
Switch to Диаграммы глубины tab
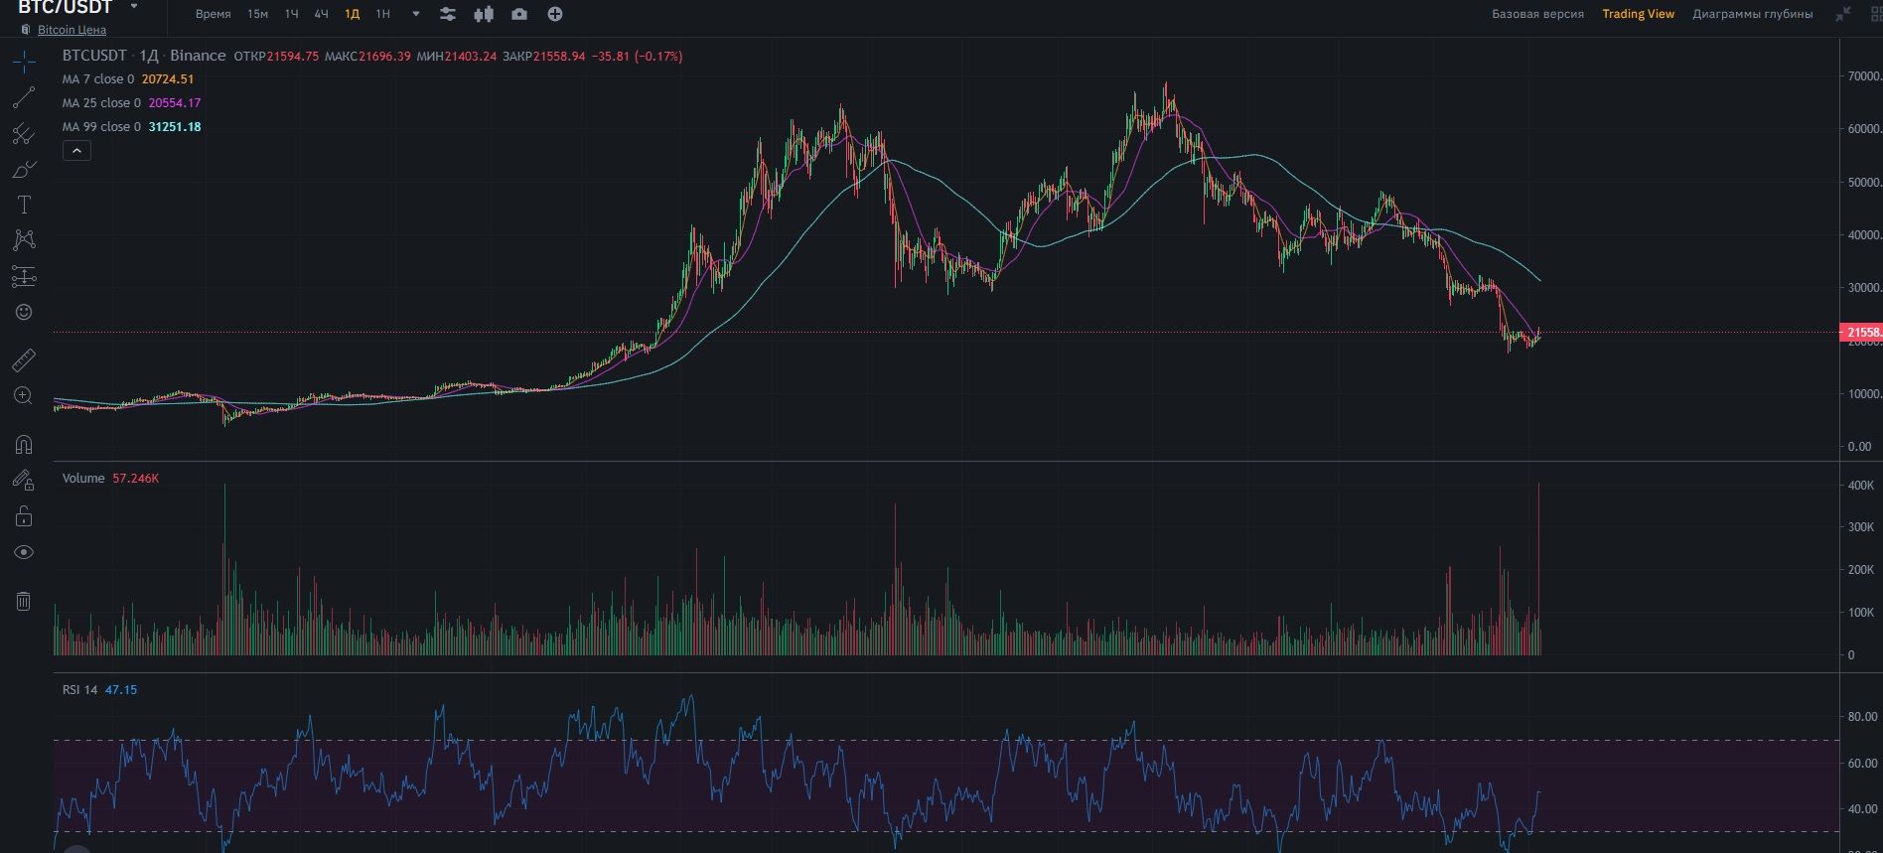[x=1752, y=14]
